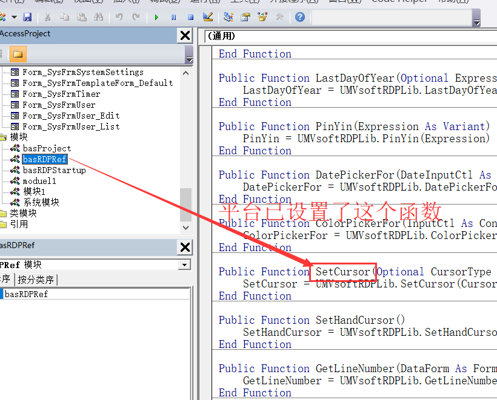Select the basRDPStartup module
The width and height of the screenshot is (497, 400).
[x=54, y=170]
